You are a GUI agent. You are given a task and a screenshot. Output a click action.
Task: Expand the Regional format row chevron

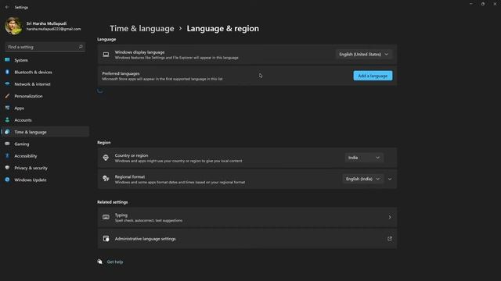[390, 179]
